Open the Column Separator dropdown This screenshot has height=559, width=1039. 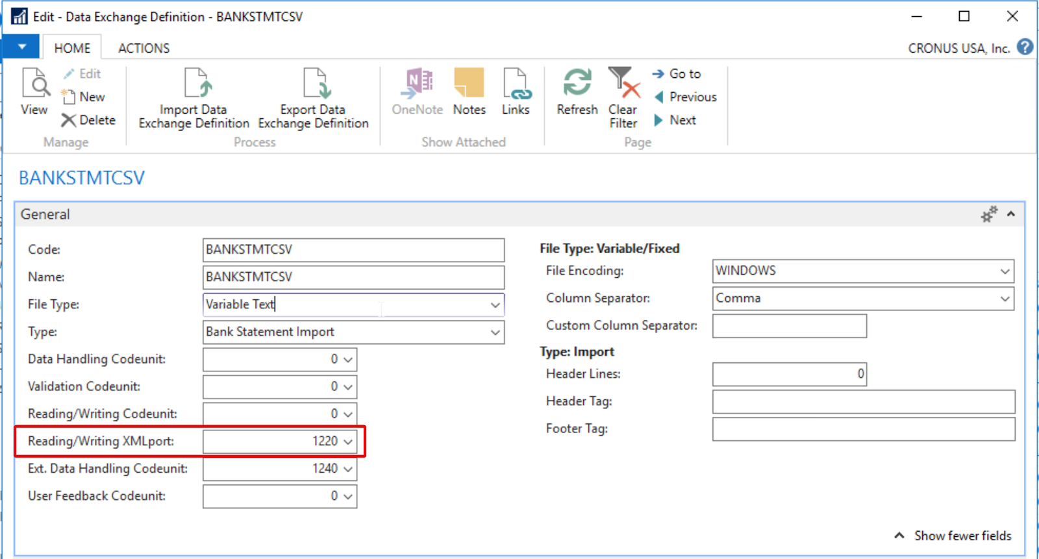pyautogui.click(x=1005, y=298)
